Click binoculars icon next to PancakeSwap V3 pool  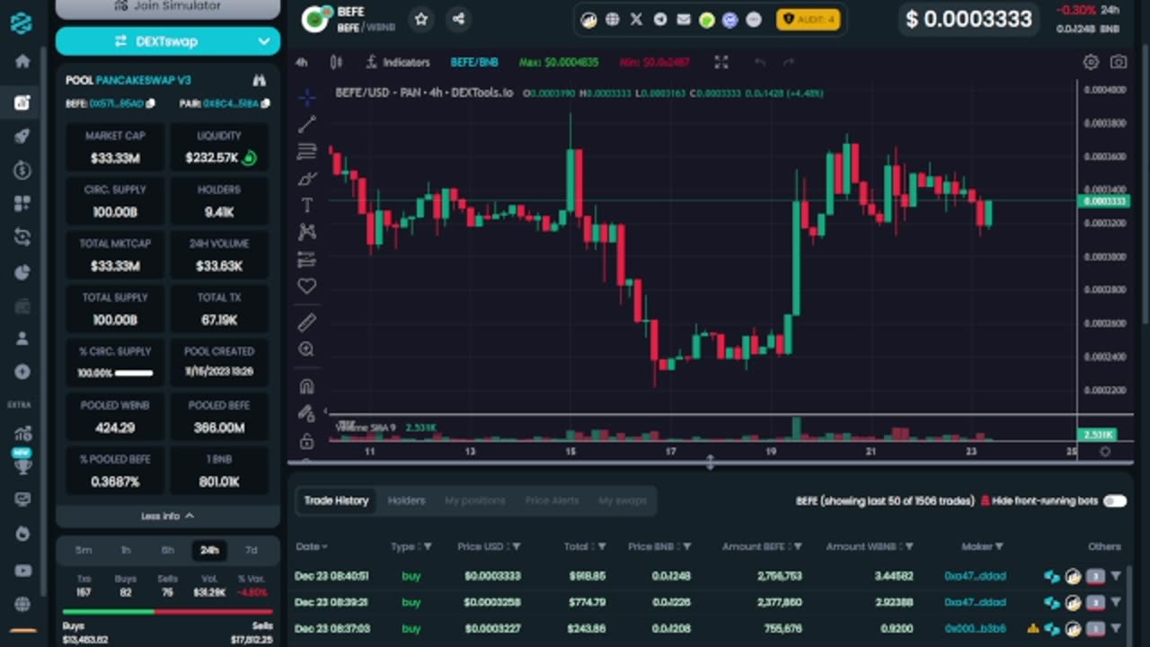point(259,80)
